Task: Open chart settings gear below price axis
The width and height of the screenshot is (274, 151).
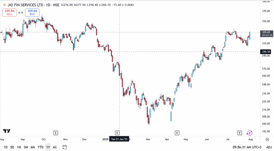Action: click(x=267, y=139)
